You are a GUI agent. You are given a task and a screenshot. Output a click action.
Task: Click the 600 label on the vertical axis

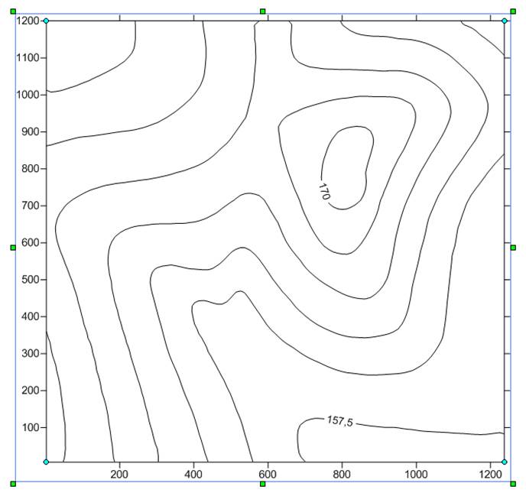tap(30, 242)
